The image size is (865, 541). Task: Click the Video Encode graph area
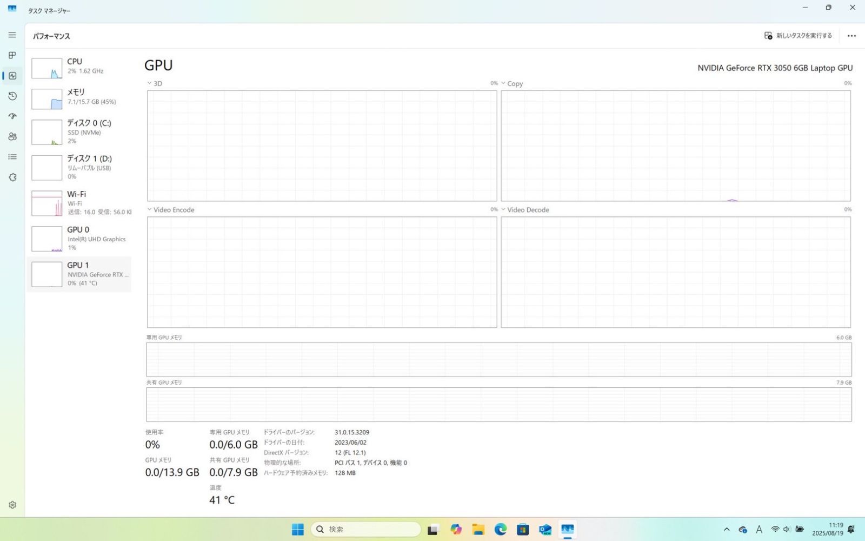pyautogui.click(x=322, y=272)
